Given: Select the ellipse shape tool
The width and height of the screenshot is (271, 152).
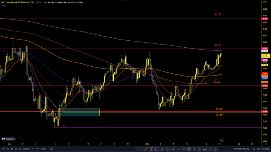Looking at the screenshot, I should click(x=167, y=149).
